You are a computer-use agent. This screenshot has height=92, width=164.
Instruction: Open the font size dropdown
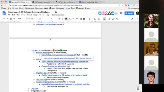53,19
